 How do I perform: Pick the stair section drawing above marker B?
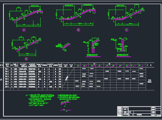76,15
